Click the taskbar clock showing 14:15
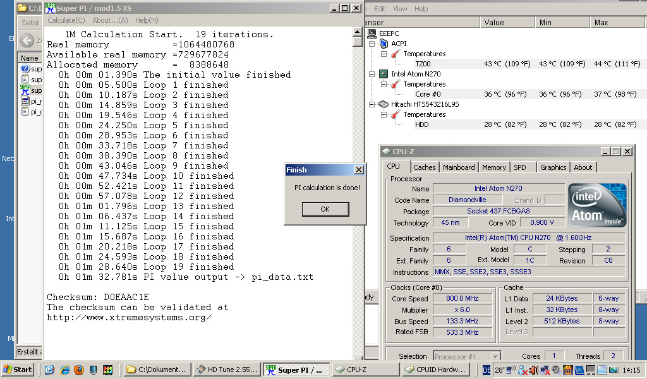The image size is (647, 379). [631, 370]
